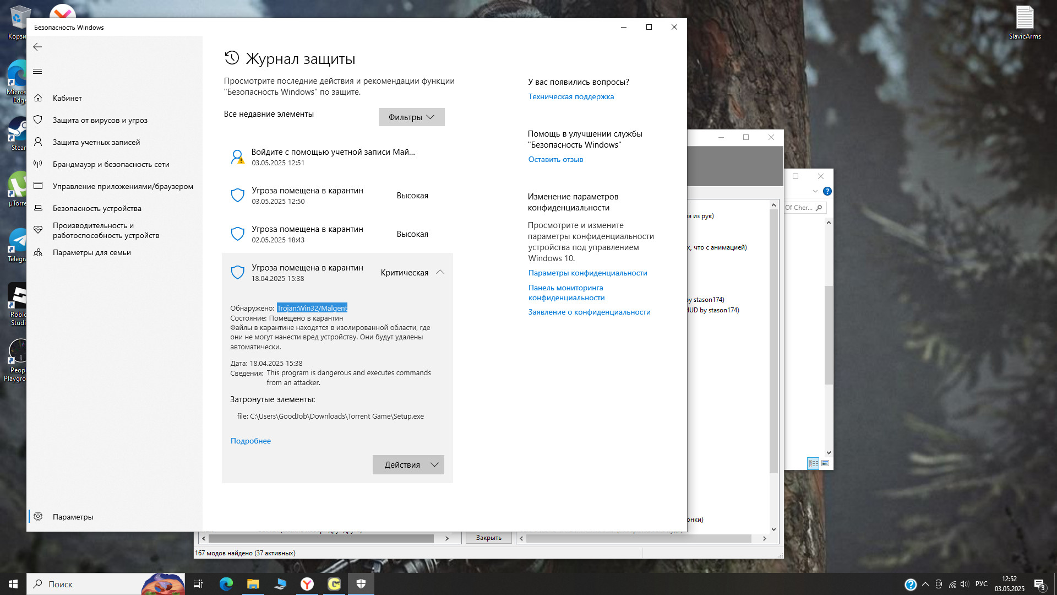Screen dimensions: 1057x595
Task: Click the Закрыть button in background window
Action: tap(489, 538)
